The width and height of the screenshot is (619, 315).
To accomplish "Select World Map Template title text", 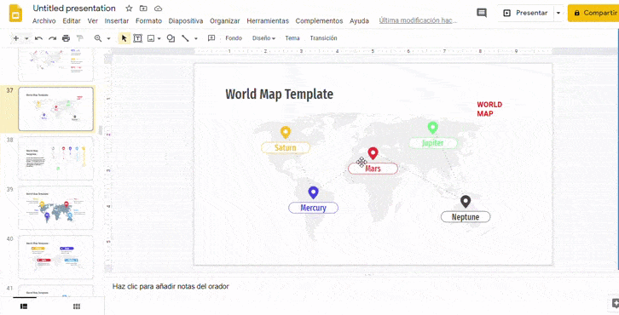I will point(279,94).
